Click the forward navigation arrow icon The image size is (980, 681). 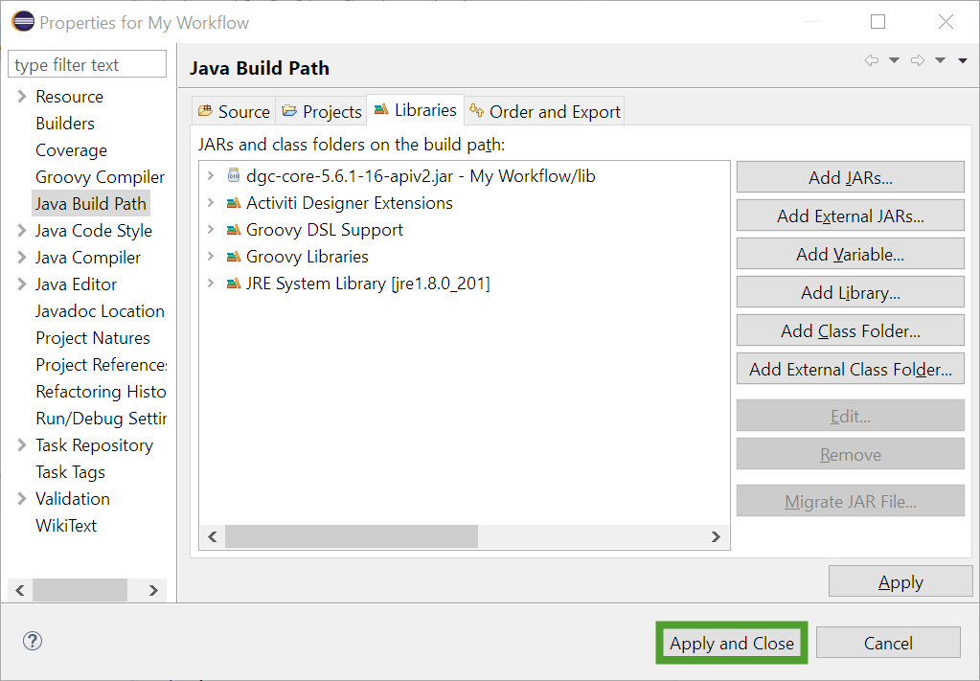coord(917,60)
